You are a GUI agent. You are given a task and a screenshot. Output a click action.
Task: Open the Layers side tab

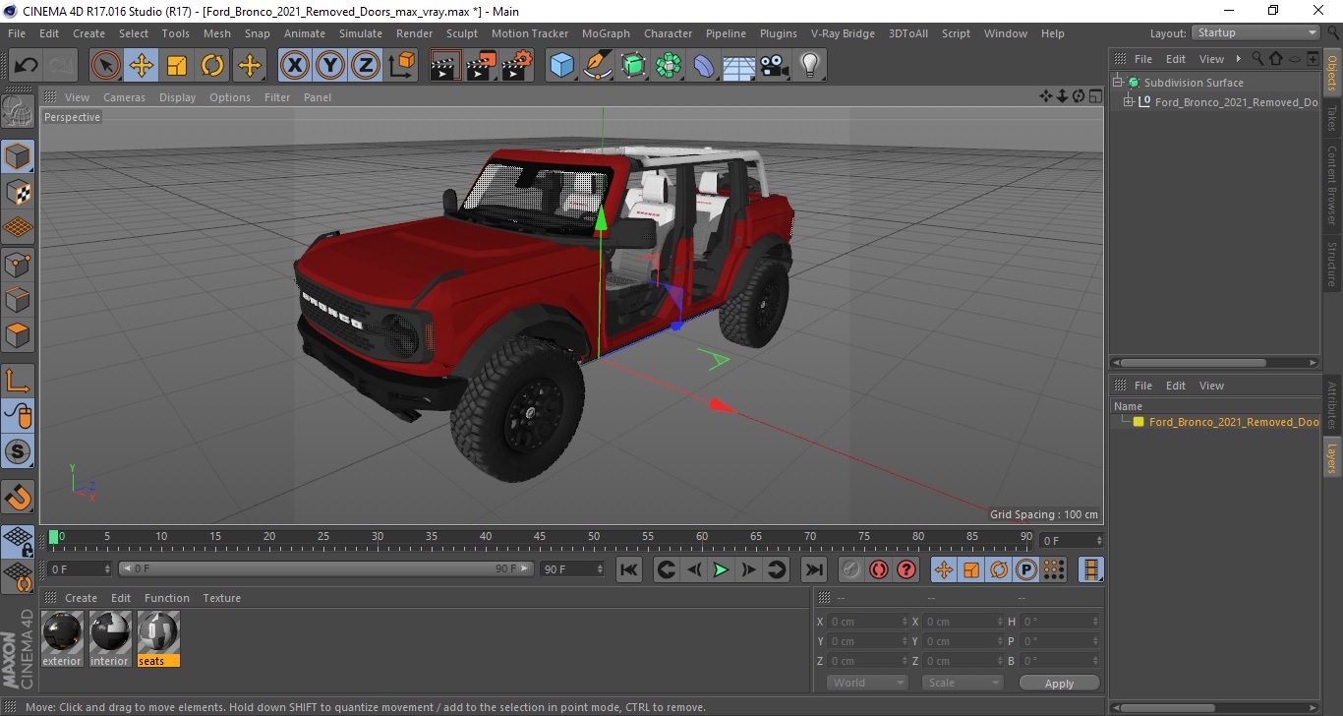(1332, 457)
